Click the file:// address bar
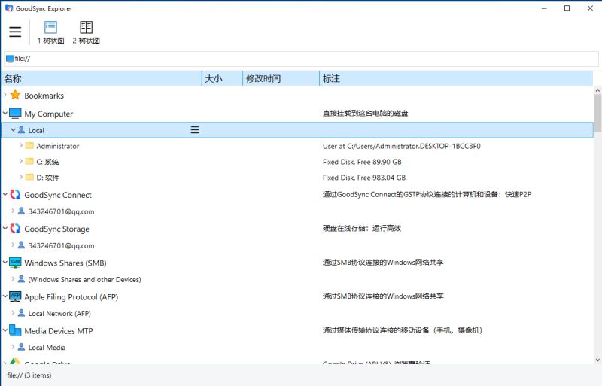 tap(301, 59)
